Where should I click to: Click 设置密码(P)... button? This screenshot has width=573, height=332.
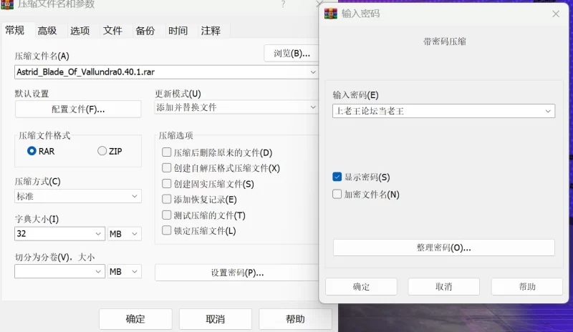point(237,273)
